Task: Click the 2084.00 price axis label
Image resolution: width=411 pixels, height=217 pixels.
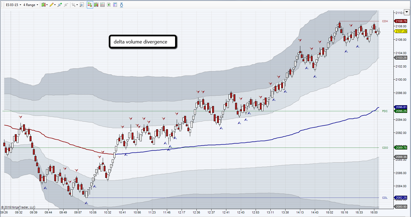Action: tap(400, 186)
